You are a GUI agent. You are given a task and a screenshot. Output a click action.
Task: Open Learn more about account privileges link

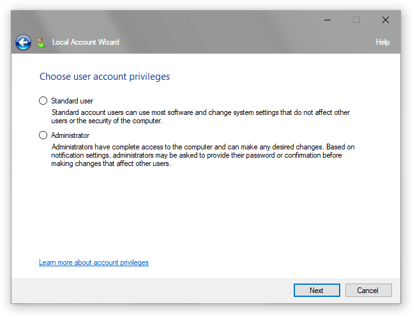pos(94,262)
